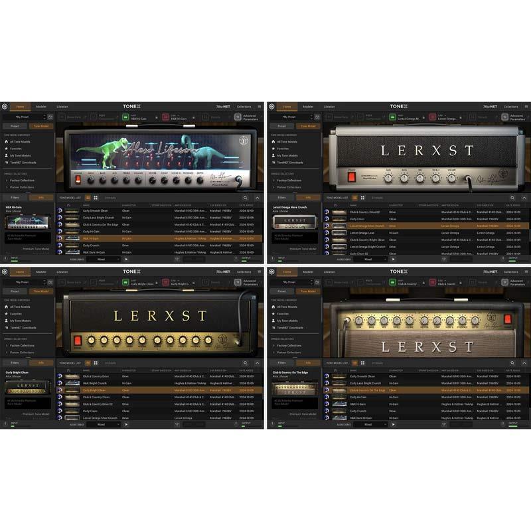
Task: Switch to grid view in Lerxst Omega More Crunch window
Action: tap(363, 198)
